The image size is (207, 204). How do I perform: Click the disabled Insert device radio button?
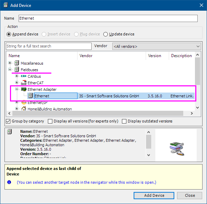pos(44,34)
